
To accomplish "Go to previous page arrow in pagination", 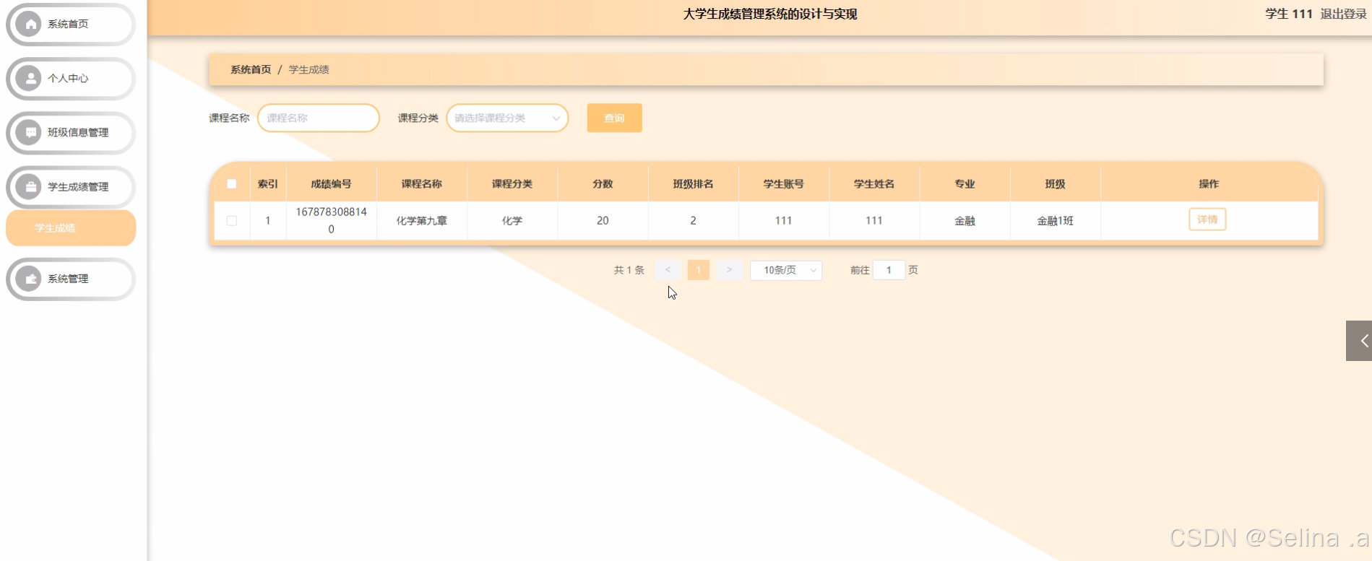I will point(668,270).
